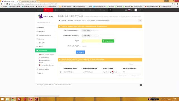Click the horizontal scrollbar at page bottom
Image resolution: width=179 pixels, height=101 pixels.
click(x=47, y=96)
